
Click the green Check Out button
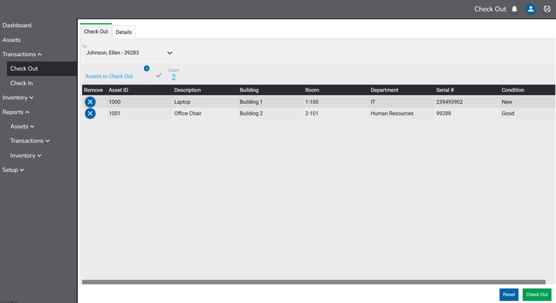537,294
